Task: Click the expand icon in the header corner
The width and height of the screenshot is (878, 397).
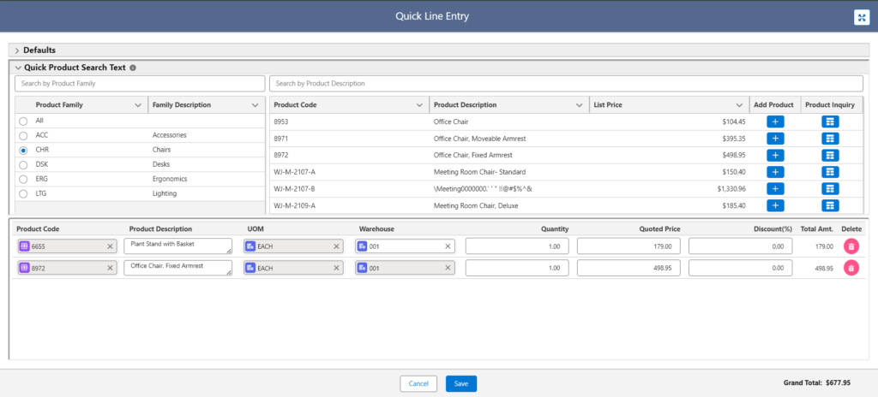Action: click(x=862, y=17)
